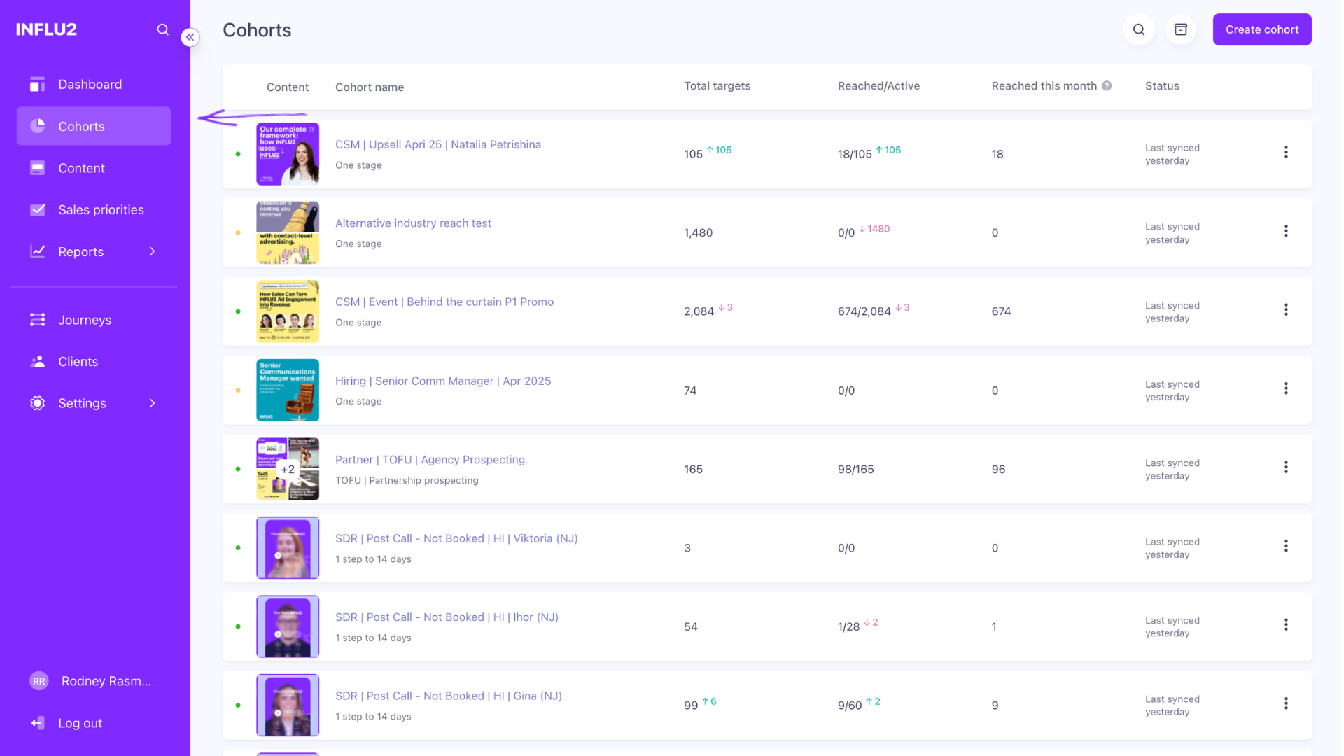
Task: Open more options for Alternative industry reach test
Action: coord(1286,232)
